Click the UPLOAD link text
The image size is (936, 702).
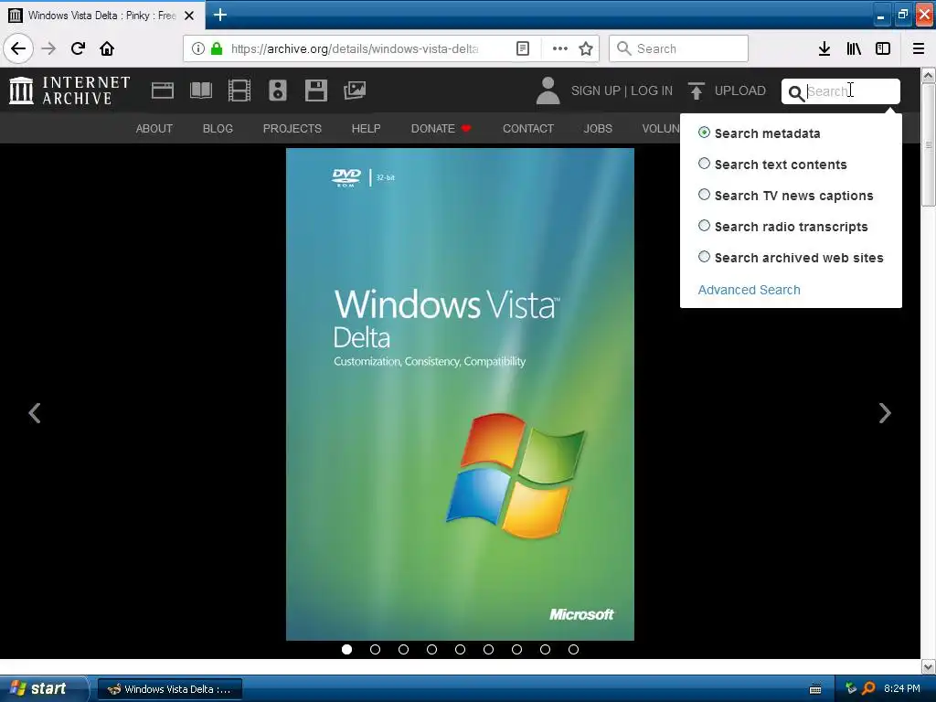(740, 90)
